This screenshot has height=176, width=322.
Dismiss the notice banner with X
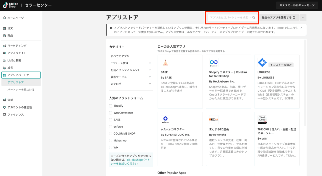pyautogui.click(x=301, y=28)
